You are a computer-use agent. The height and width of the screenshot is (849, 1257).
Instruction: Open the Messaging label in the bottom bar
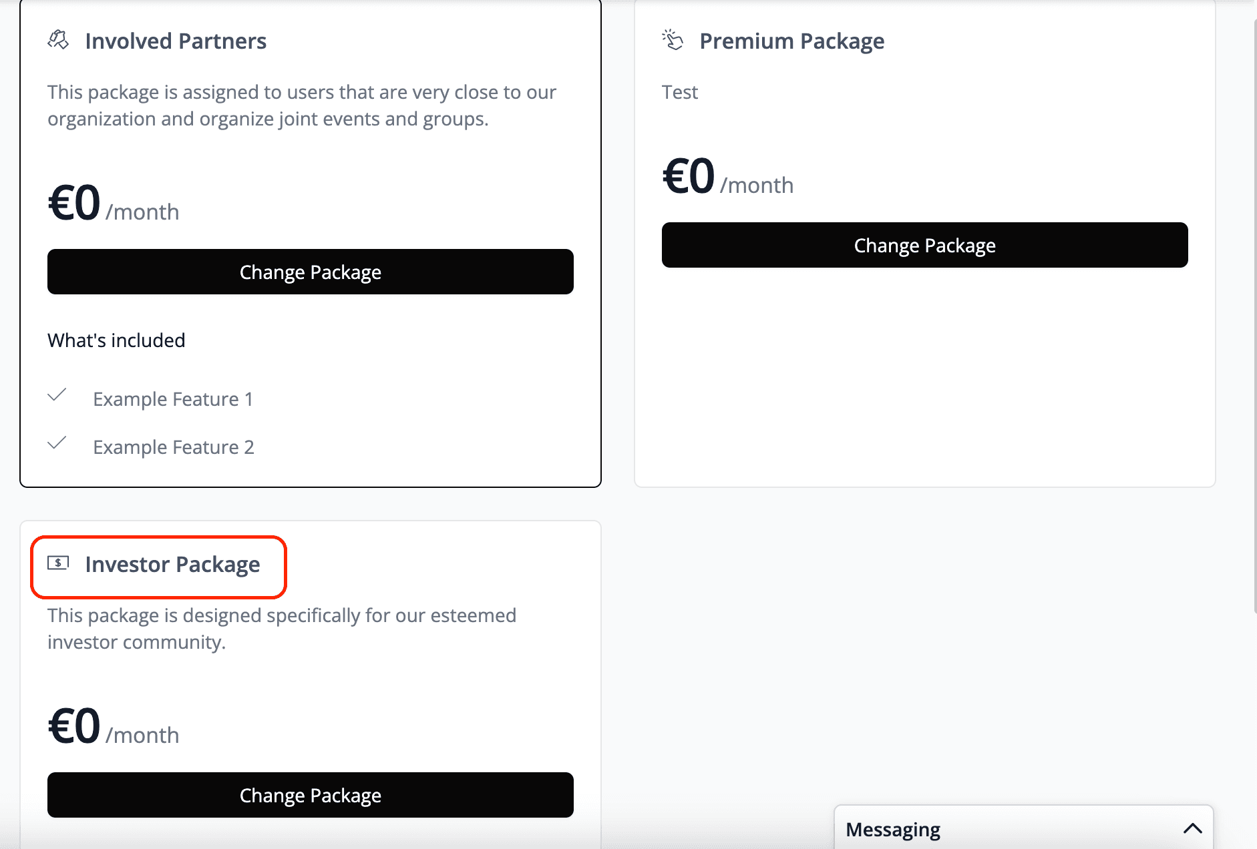[892, 830]
